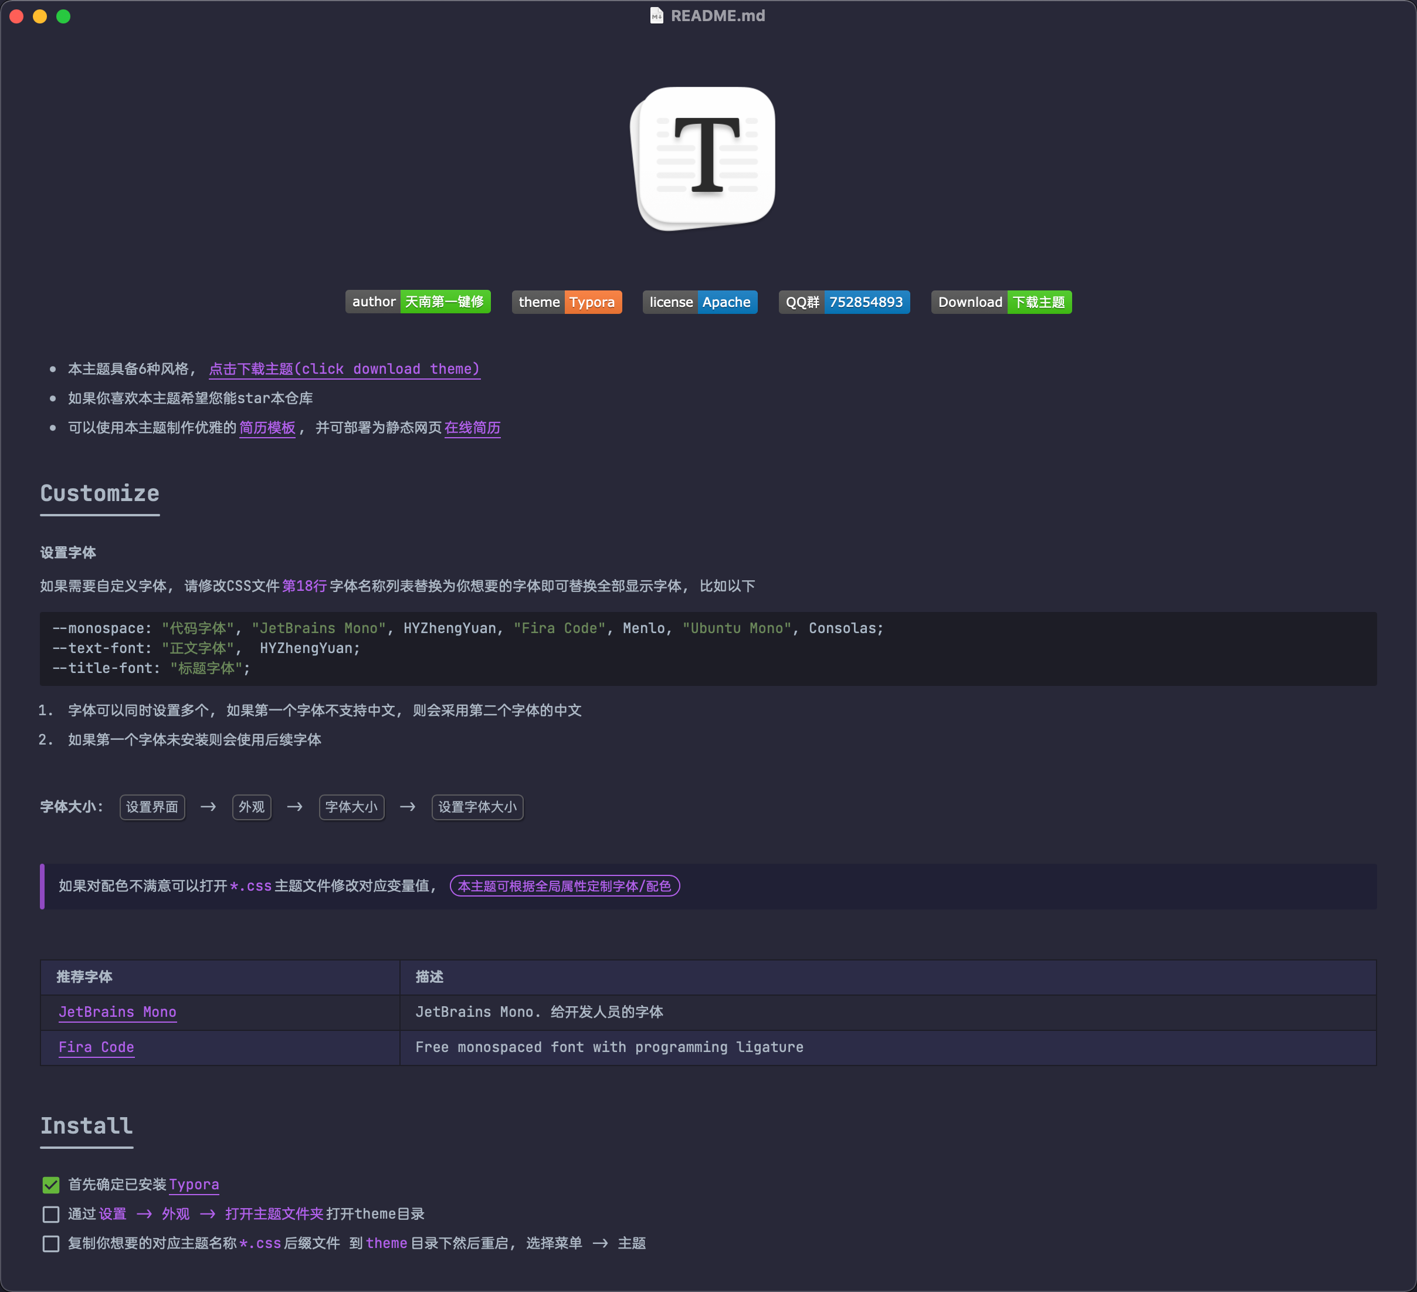This screenshot has width=1417, height=1292.
Task: Open the click download theme link
Action: pyautogui.click(x=344, y=369)
